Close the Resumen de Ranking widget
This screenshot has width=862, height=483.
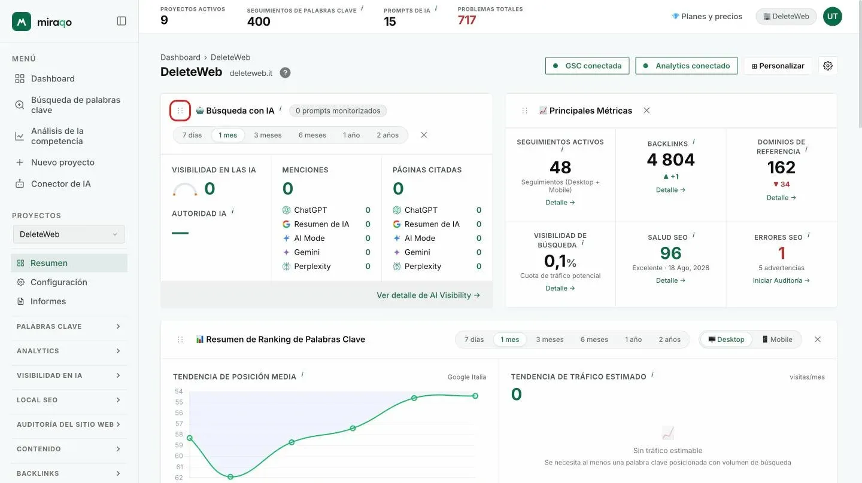tap(818, 340)
